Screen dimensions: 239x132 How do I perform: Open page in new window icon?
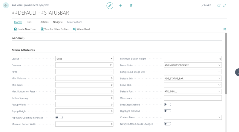pos(219,5)
